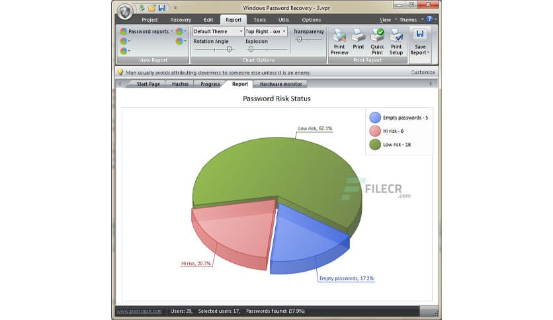Open the View menu

click(x=385, y=20)
